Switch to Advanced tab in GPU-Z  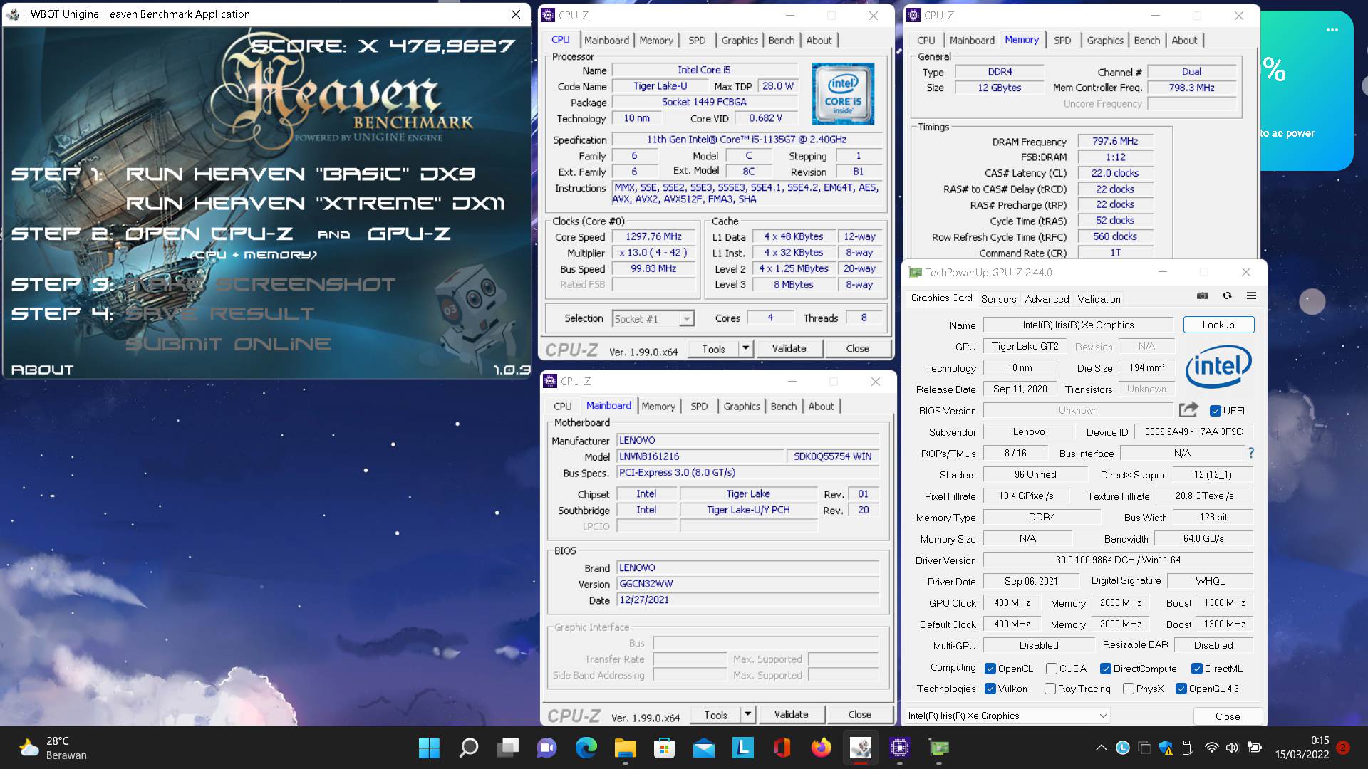pos(1047,299)
